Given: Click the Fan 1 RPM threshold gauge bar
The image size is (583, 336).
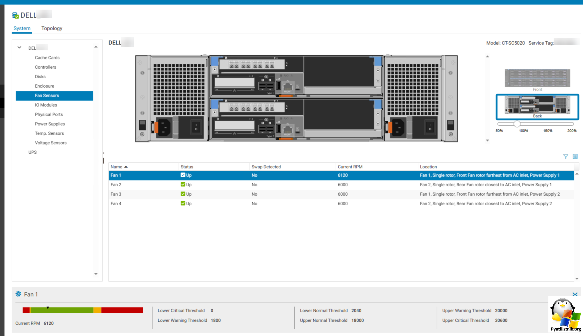Looking at the screenshot, I should (x=83, y=310).
